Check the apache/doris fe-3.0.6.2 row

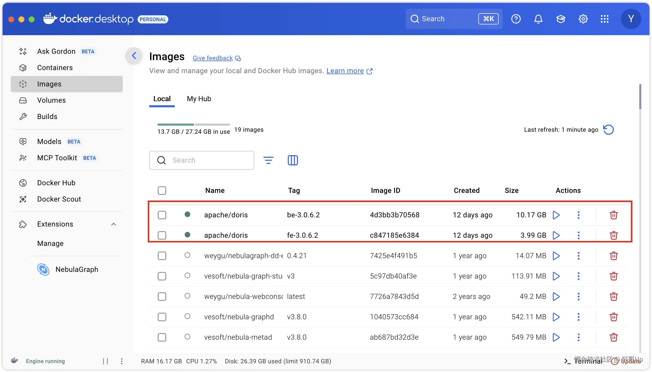(162, 235)
